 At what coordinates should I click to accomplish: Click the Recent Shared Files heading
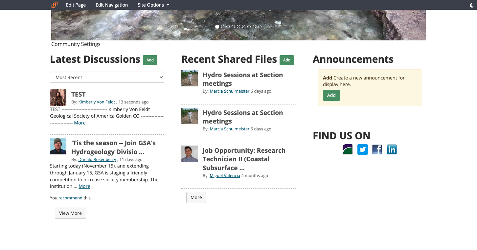(x=229, y=59)
